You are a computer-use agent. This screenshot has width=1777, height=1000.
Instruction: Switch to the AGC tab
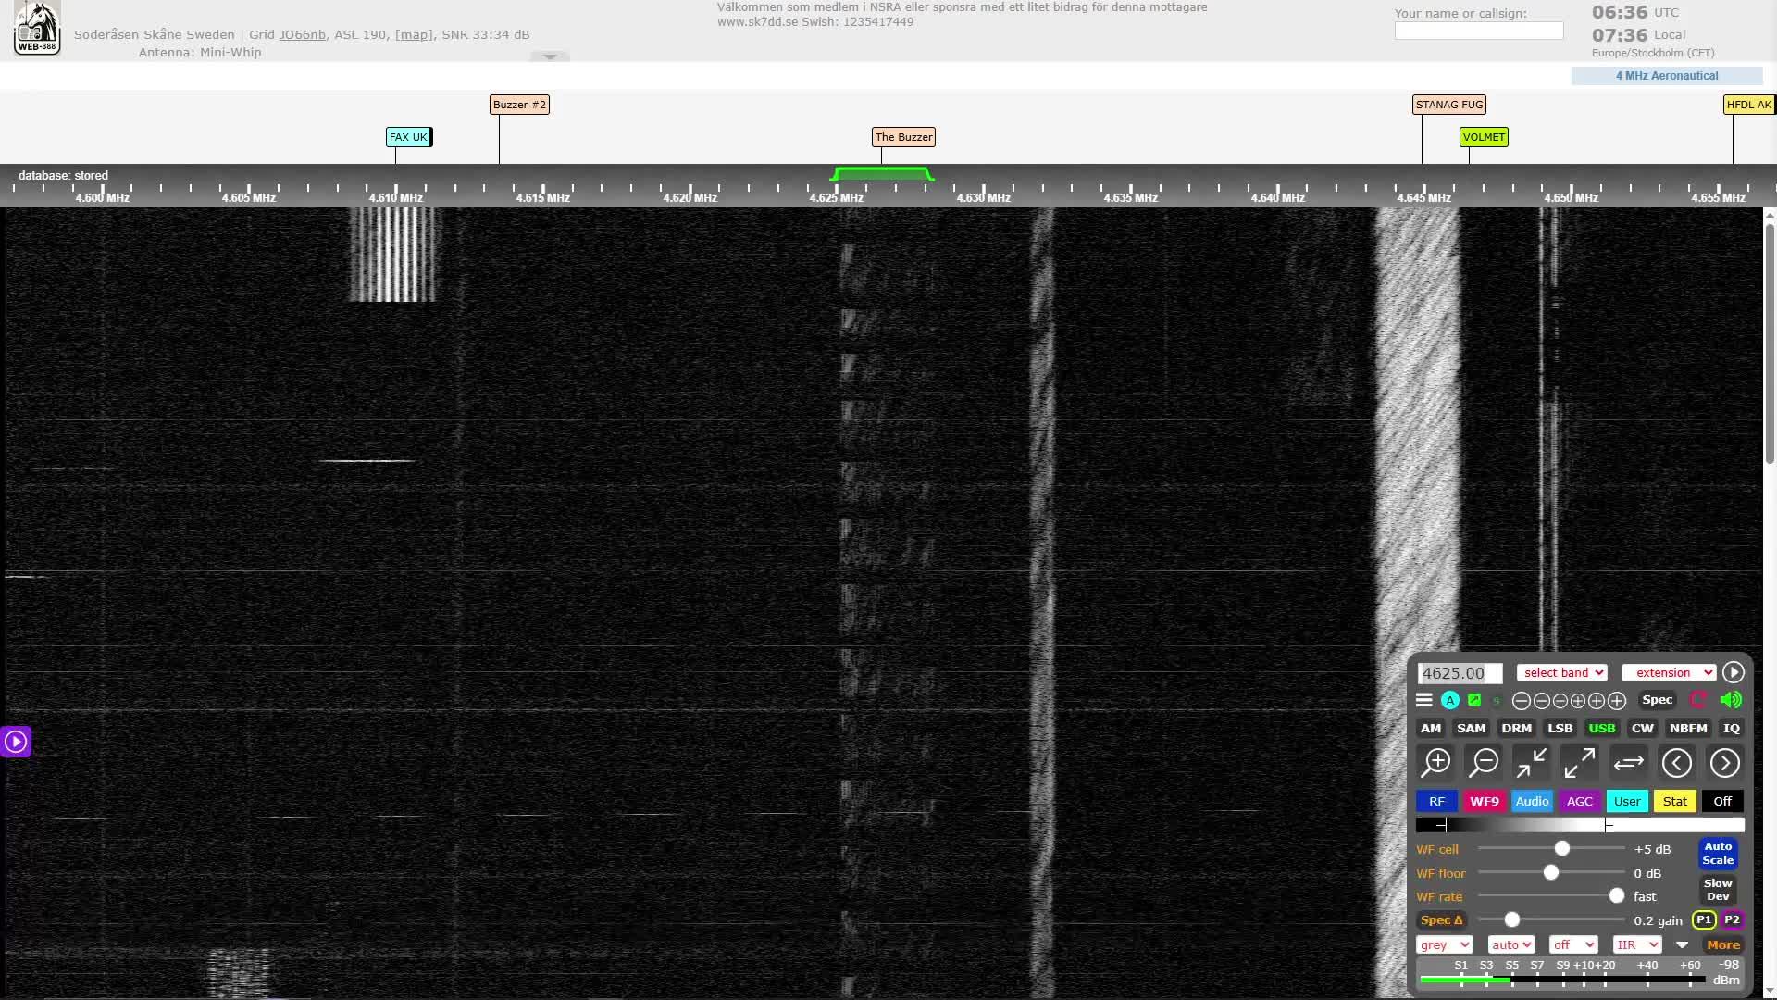click(1580, 802)
